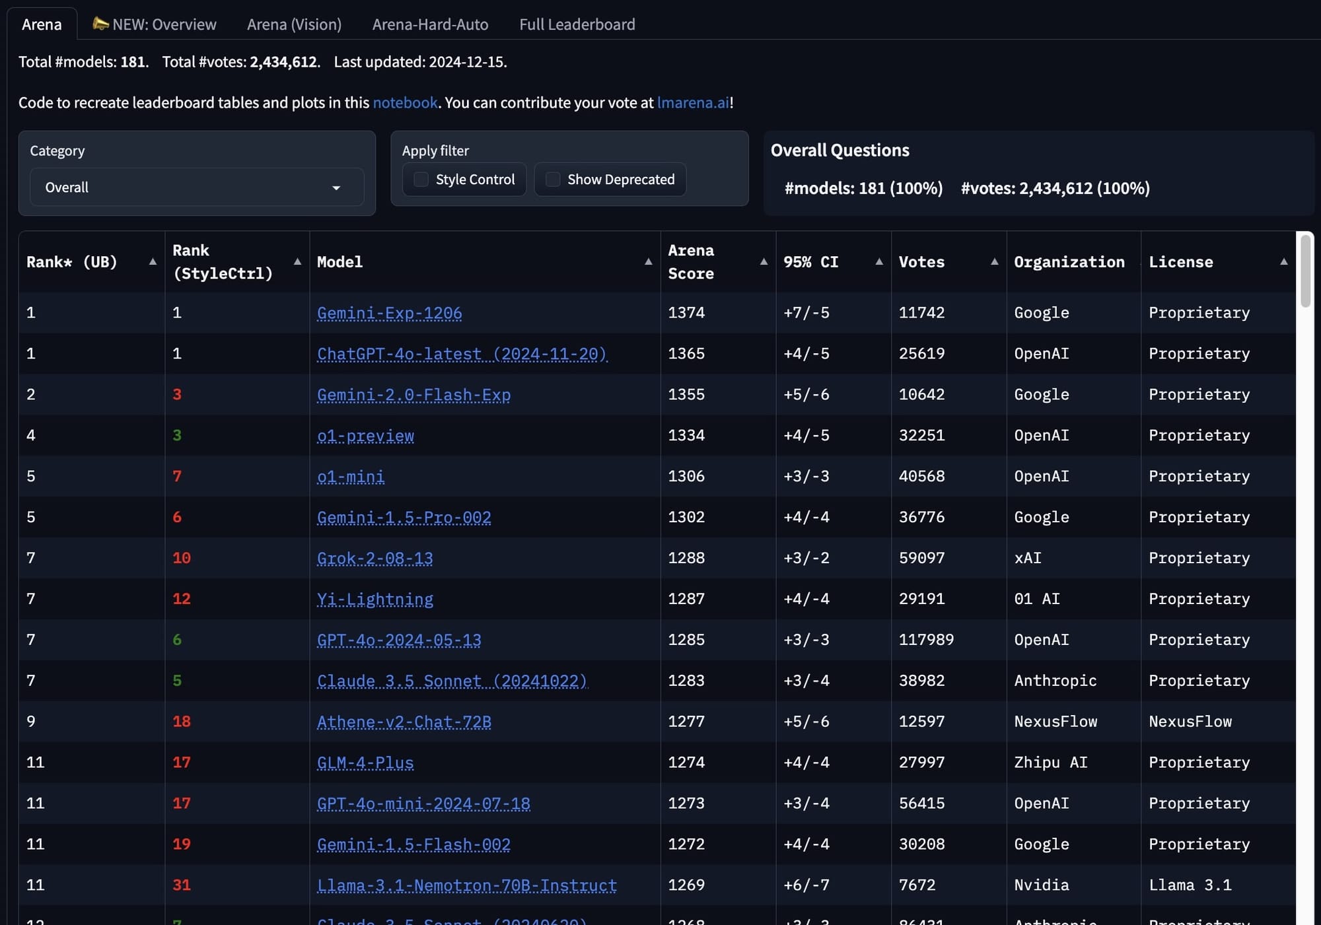
Task: Open the o1-mini model link
Action: (x=351, y=477)
